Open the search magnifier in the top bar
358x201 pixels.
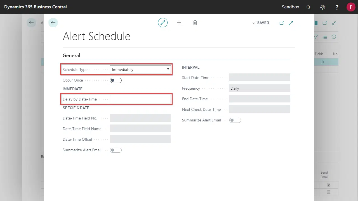308,7
